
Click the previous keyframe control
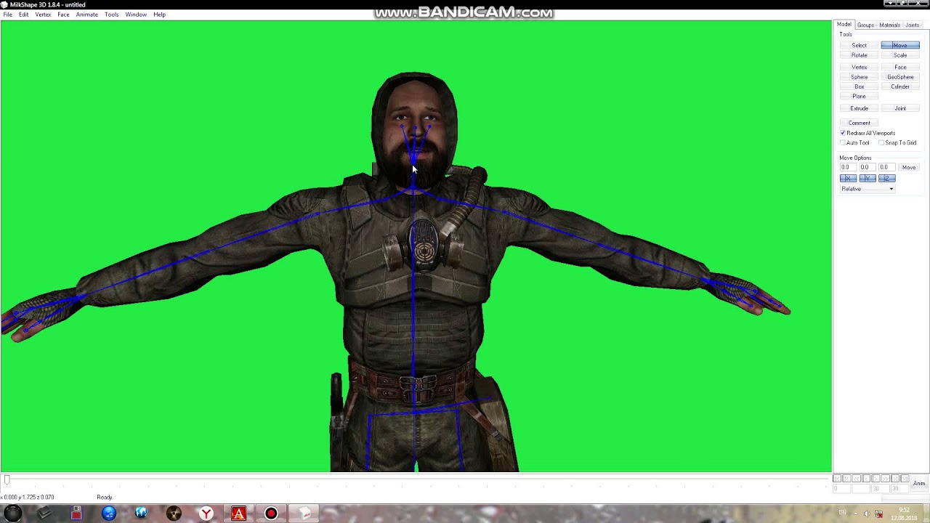[846, 479]
